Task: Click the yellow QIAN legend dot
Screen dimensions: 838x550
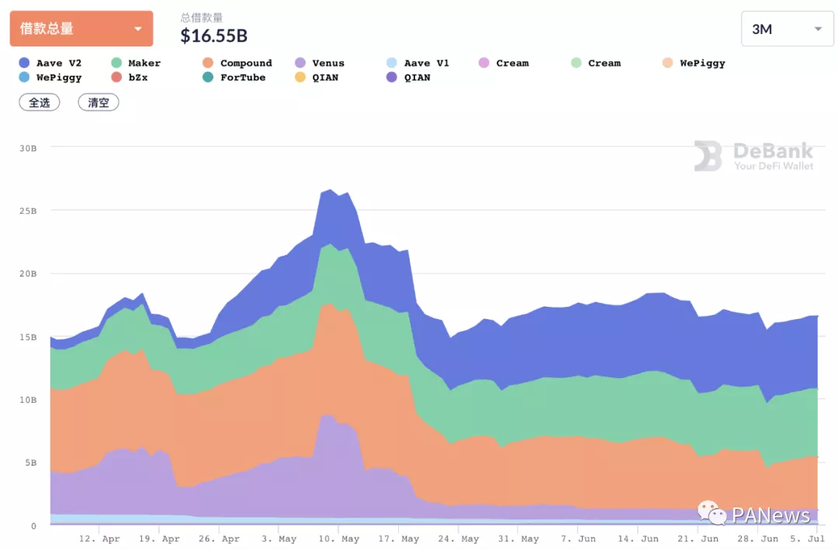Action: (x=300, y=77)
